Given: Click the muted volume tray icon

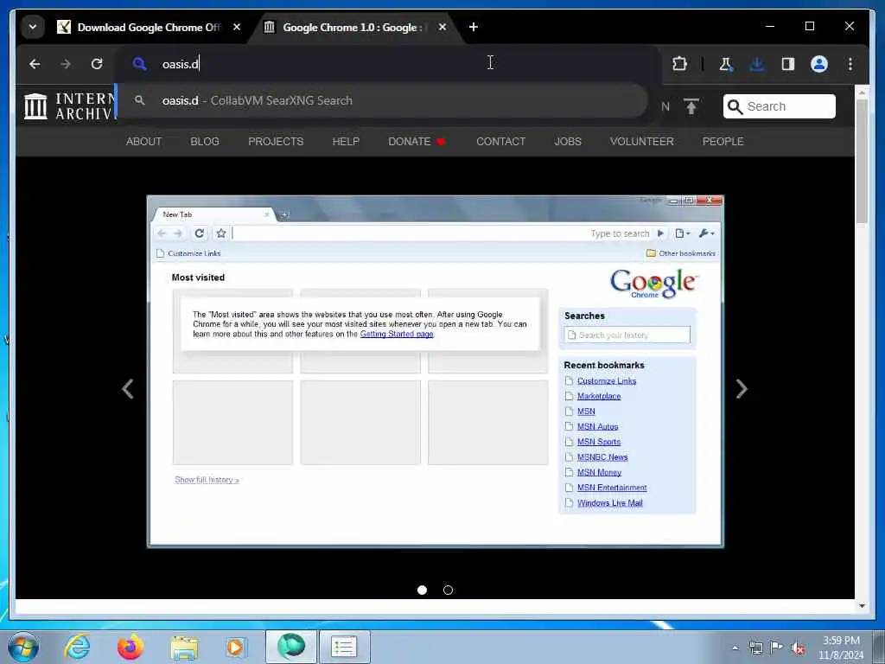Looking at the screenshot, I should point(798,648).
